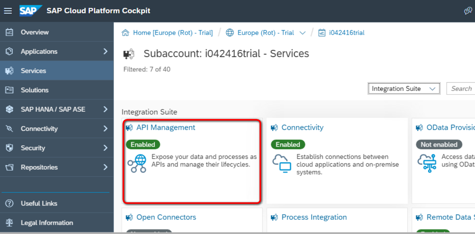Click the globe icon beside Europe (Rot)
This screenshot has width=475, height=234.
[230, 33]
